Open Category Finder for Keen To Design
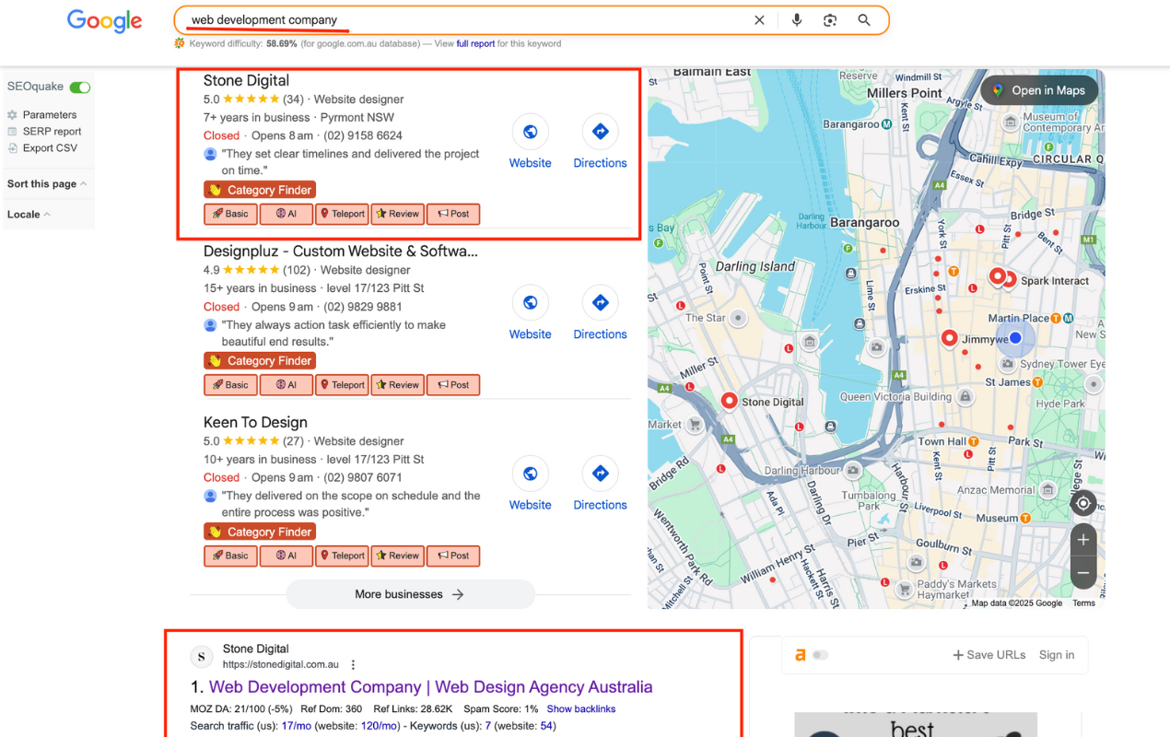 click(x=260, y=532)
